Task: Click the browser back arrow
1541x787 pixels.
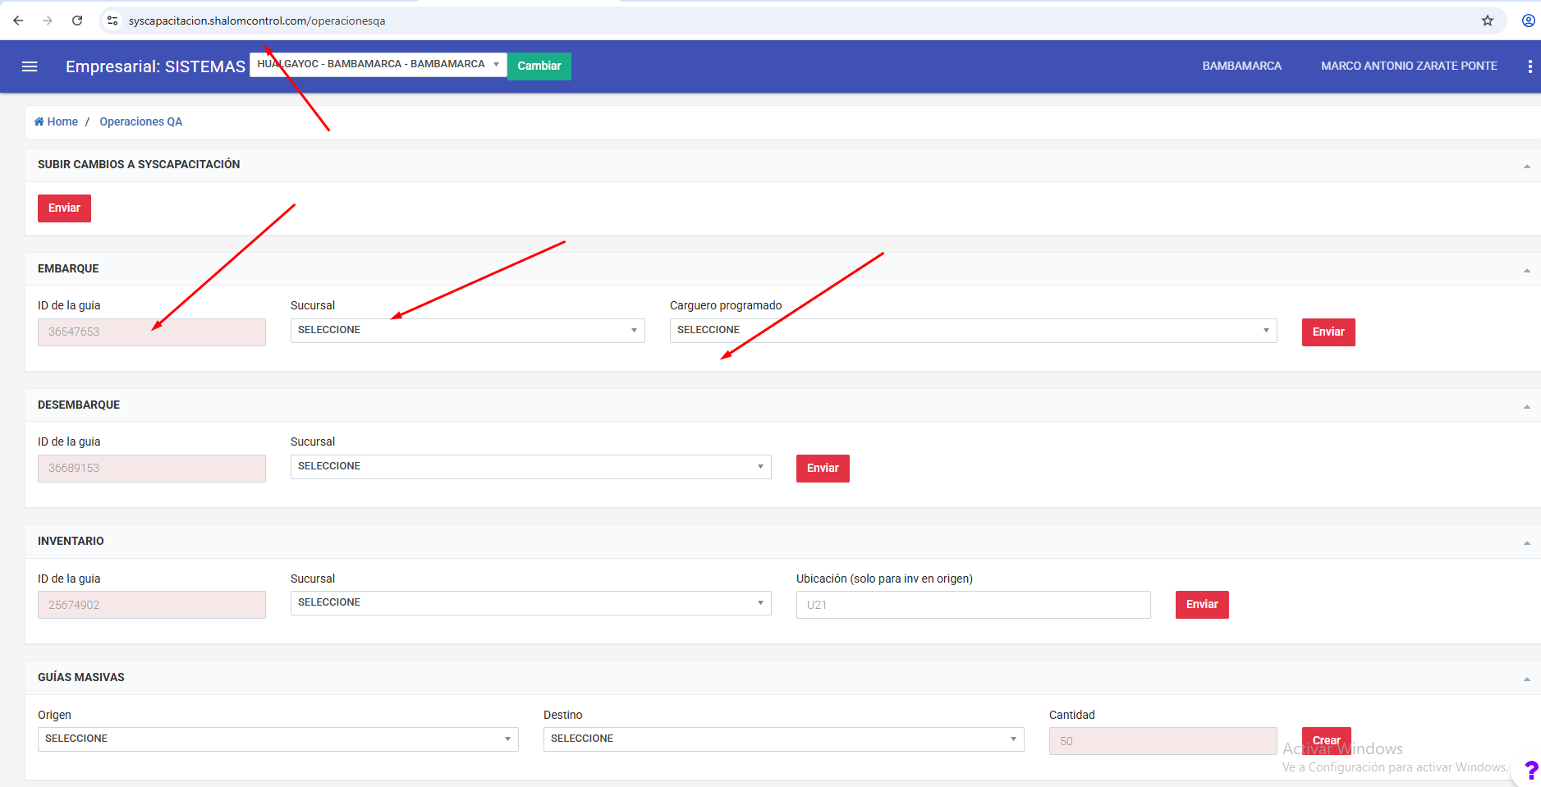Action: tap(18, 21)
